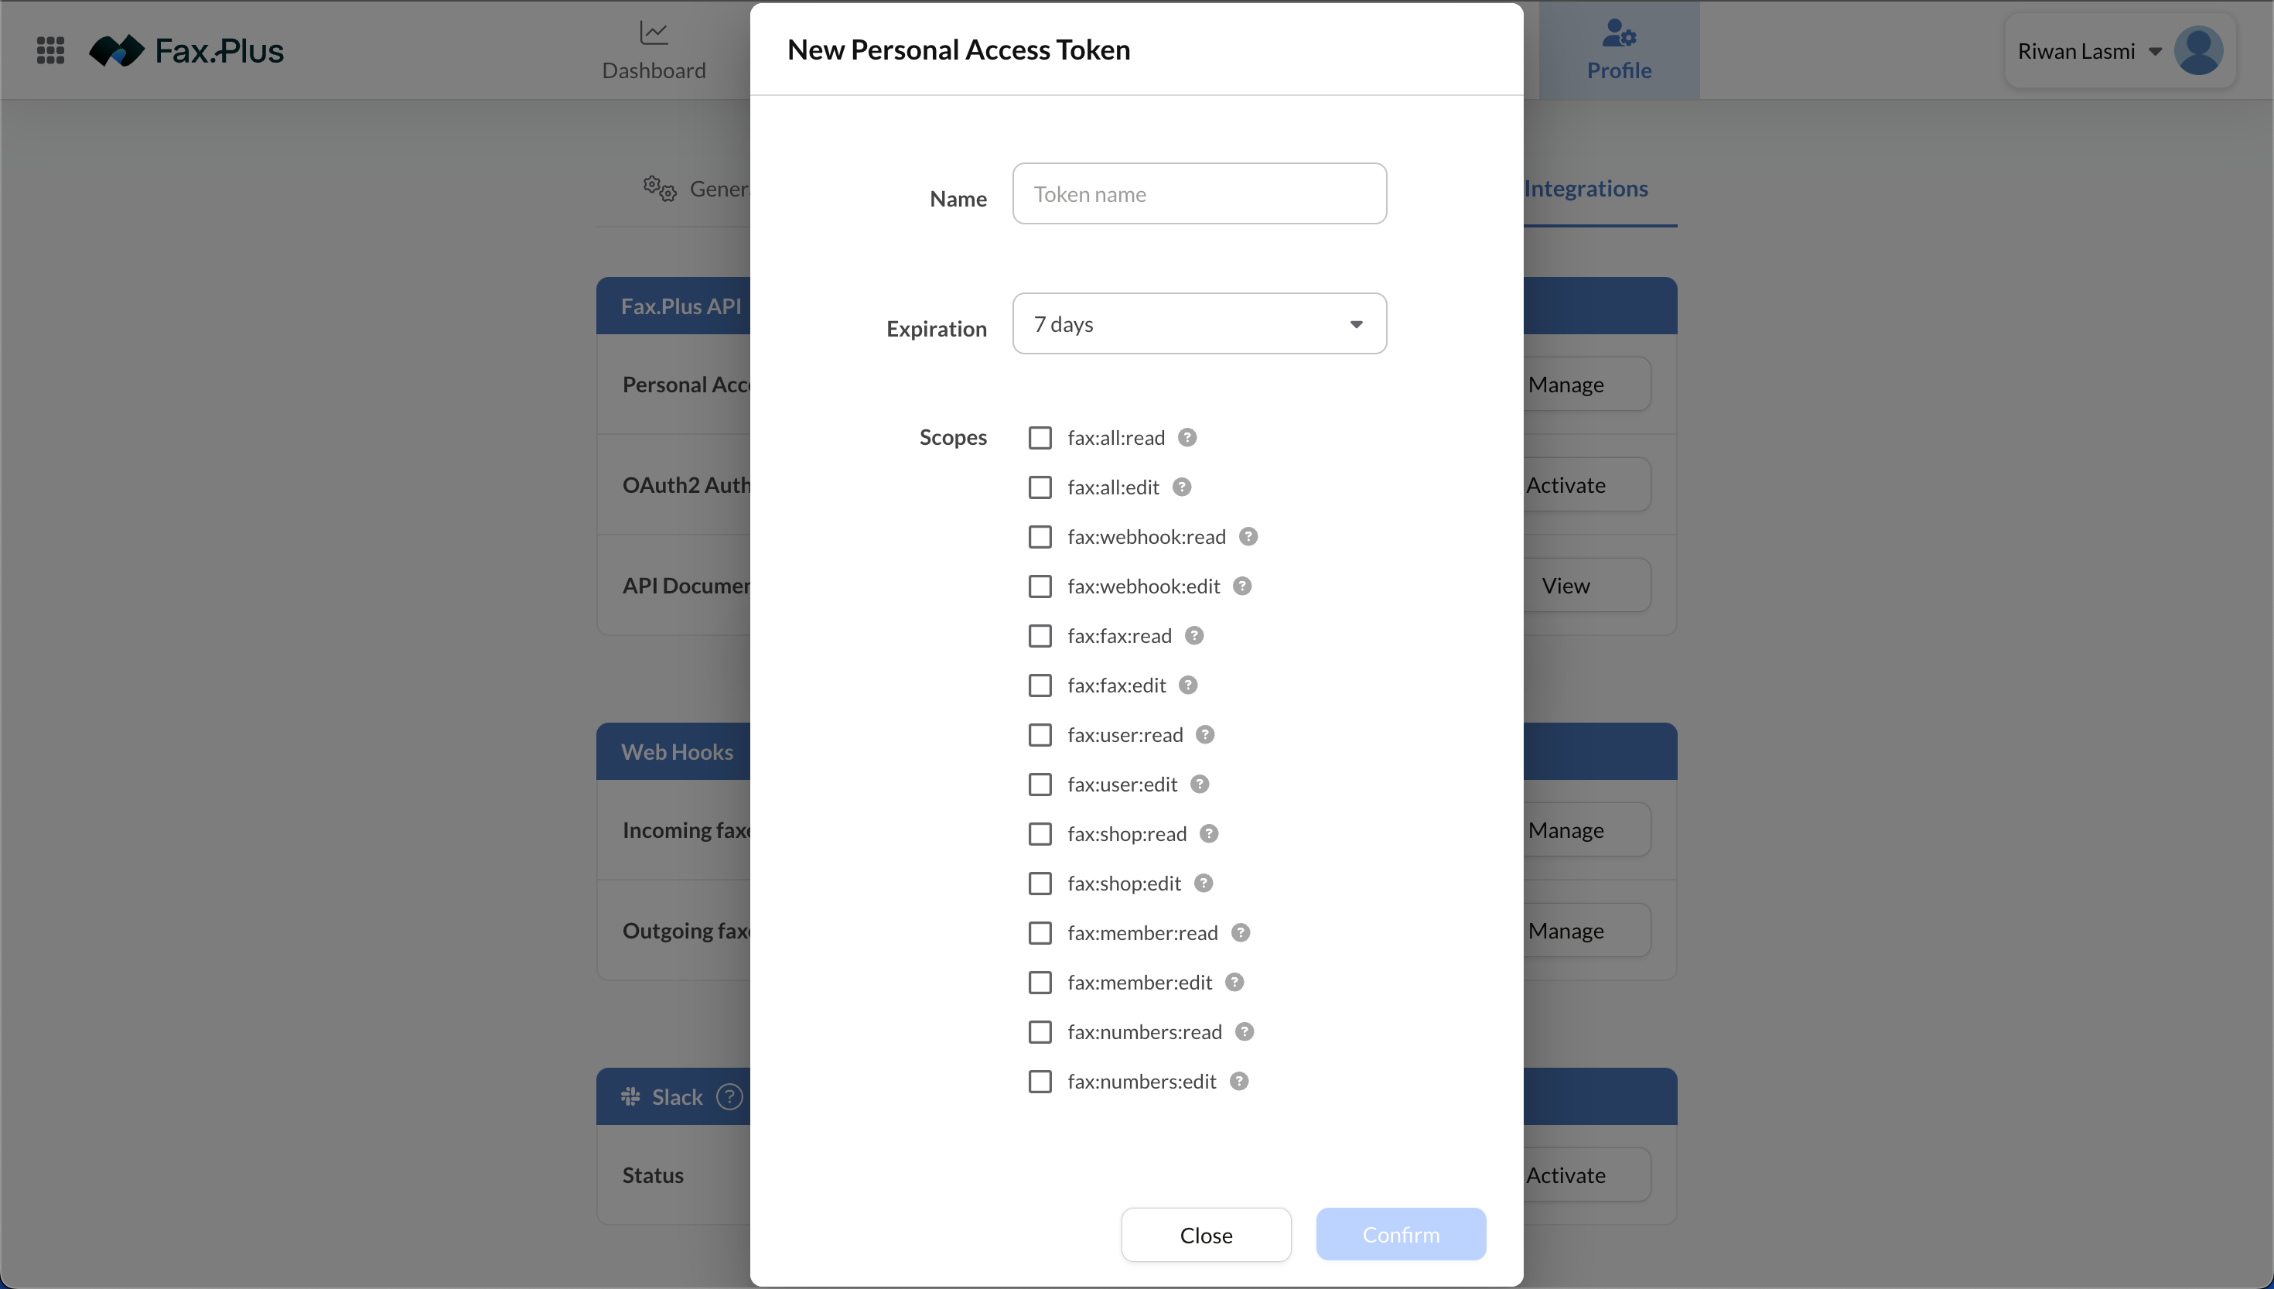The width and height of the screenshot is (2274, 1289).
Task: Show help for fax:user:read scope
Action: click(x=1205, y=735)
